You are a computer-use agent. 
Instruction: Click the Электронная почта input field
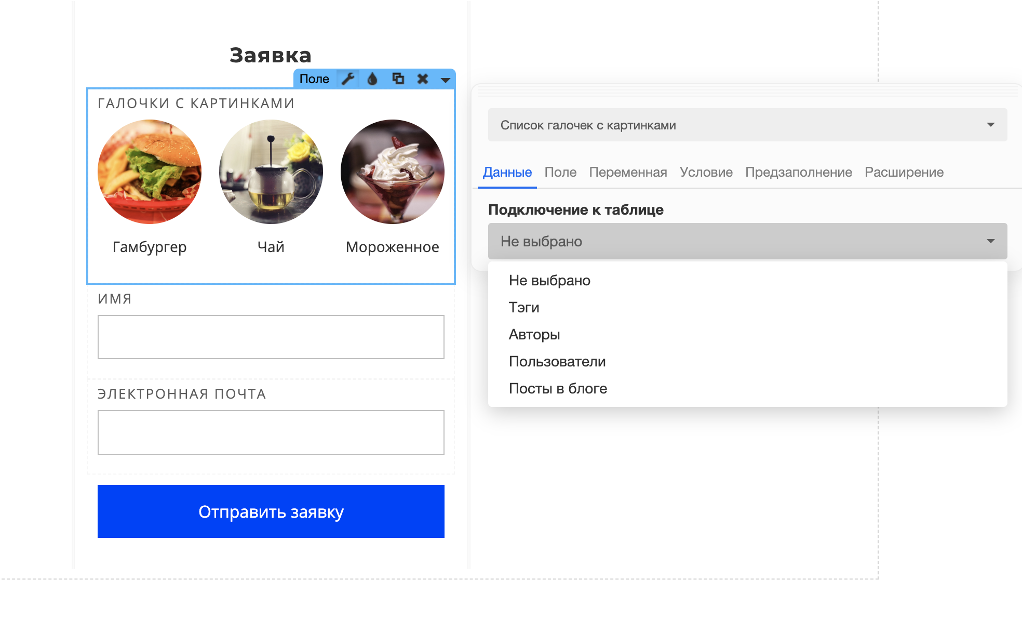271,432
